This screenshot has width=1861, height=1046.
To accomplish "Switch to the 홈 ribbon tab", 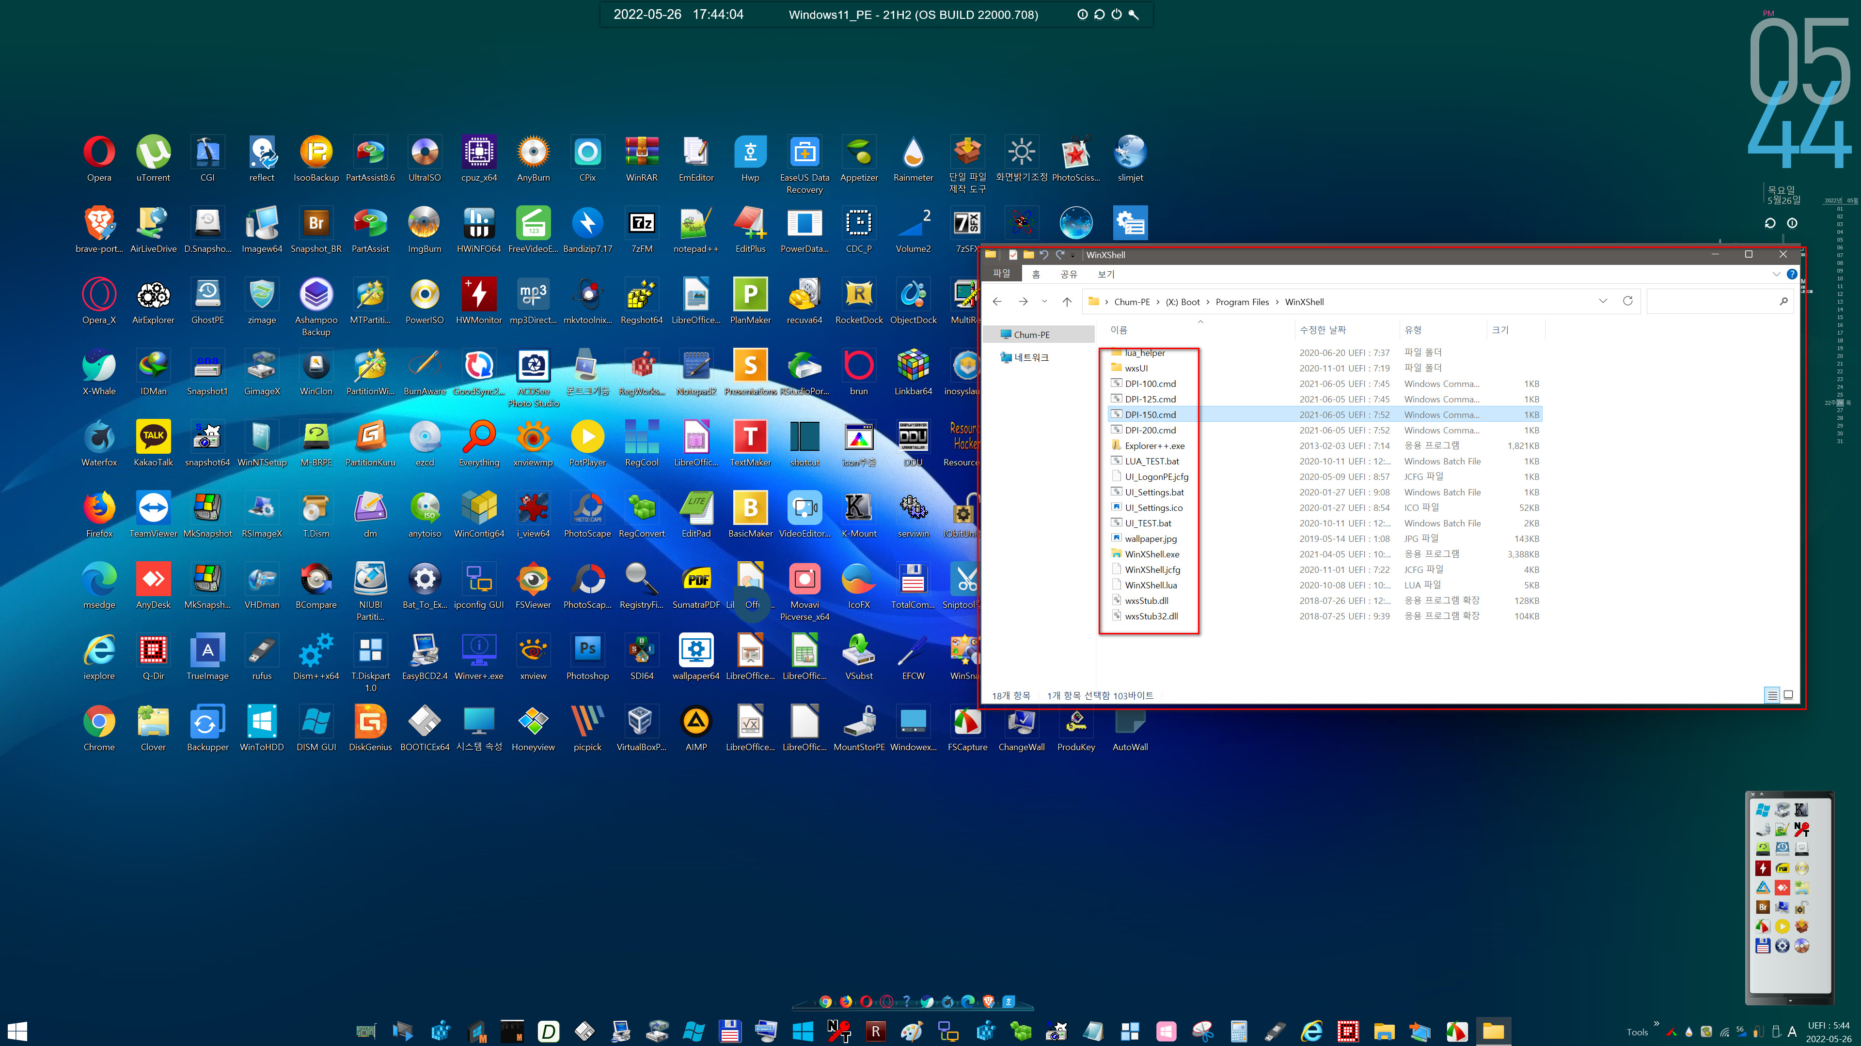I will [x=1036, y=274].
